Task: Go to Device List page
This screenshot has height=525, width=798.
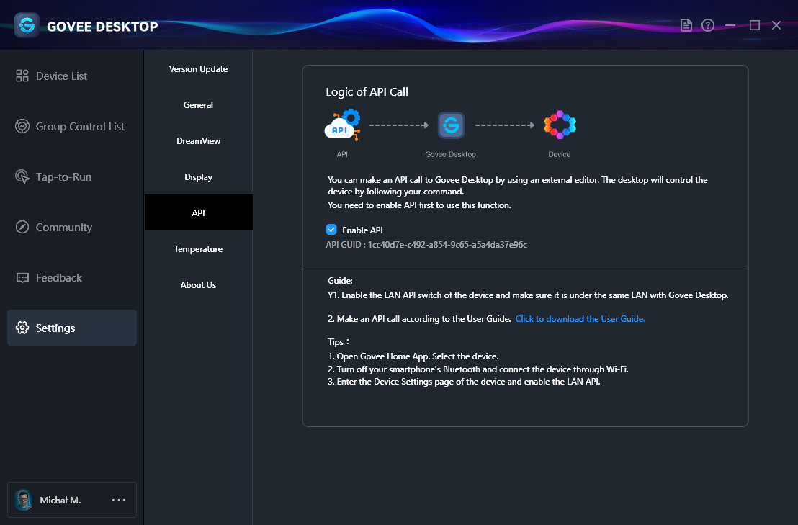Action: pyautogui.click(x=72, y=76)
